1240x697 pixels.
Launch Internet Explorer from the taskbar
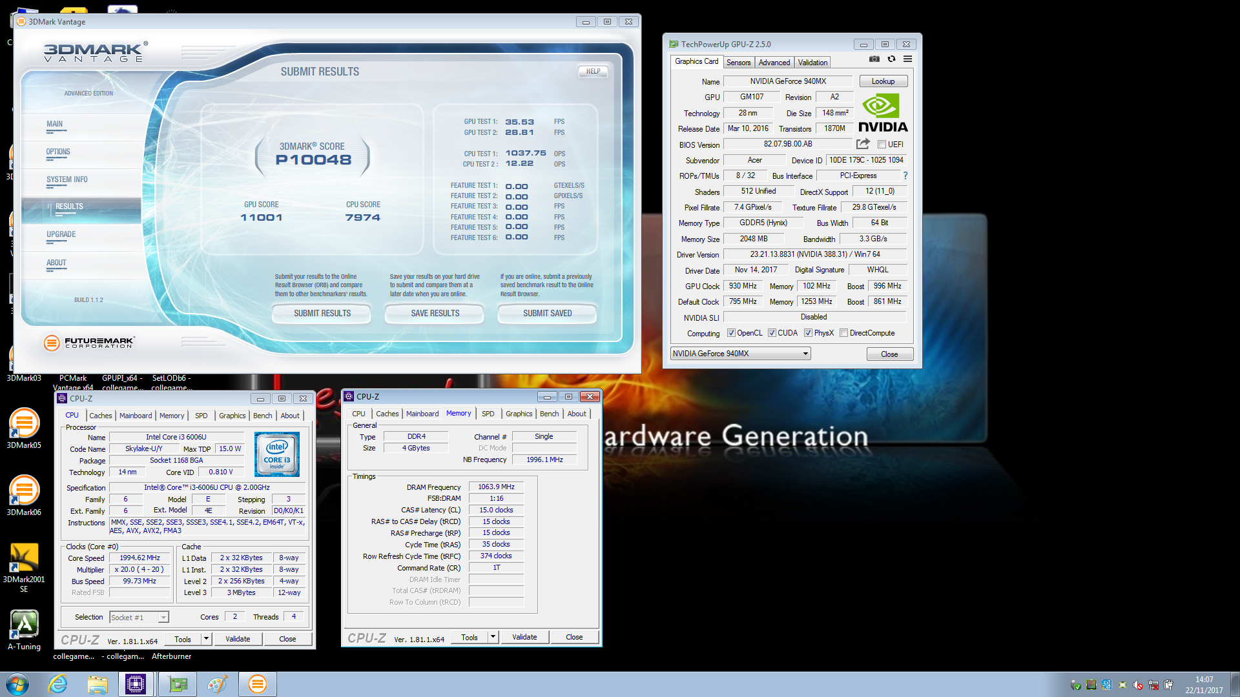click(x=58, y=684)
